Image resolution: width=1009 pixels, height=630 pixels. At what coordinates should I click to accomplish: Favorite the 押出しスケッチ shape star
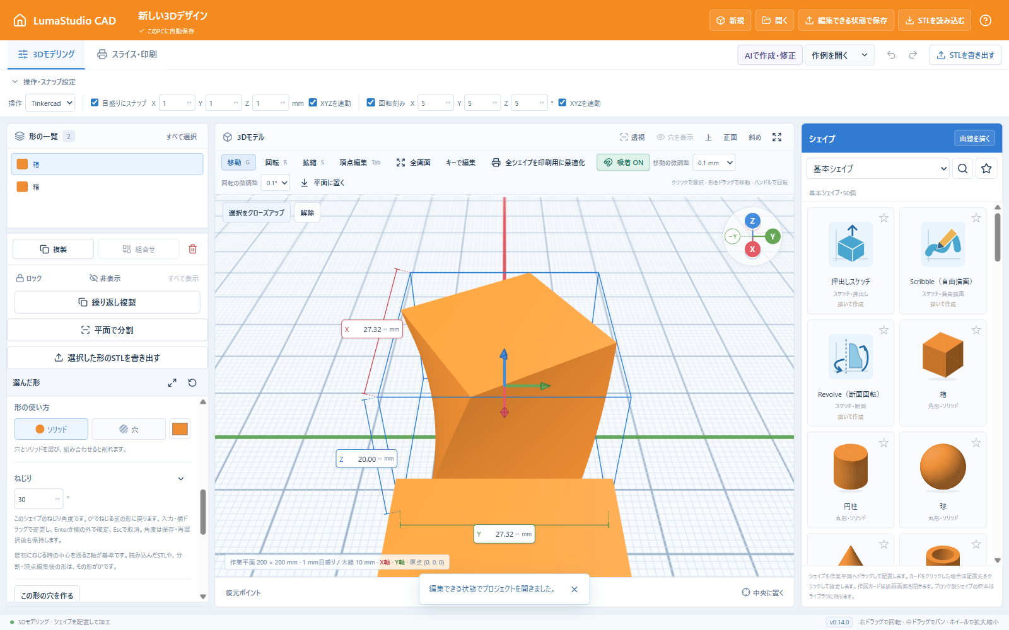[884, 218]
